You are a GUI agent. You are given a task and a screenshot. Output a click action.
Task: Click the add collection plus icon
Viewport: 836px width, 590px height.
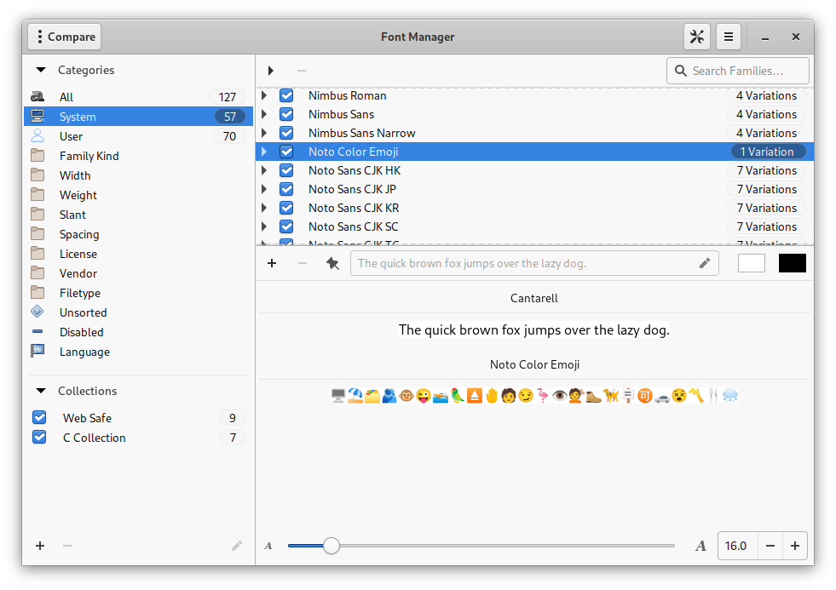coord(40,546)
